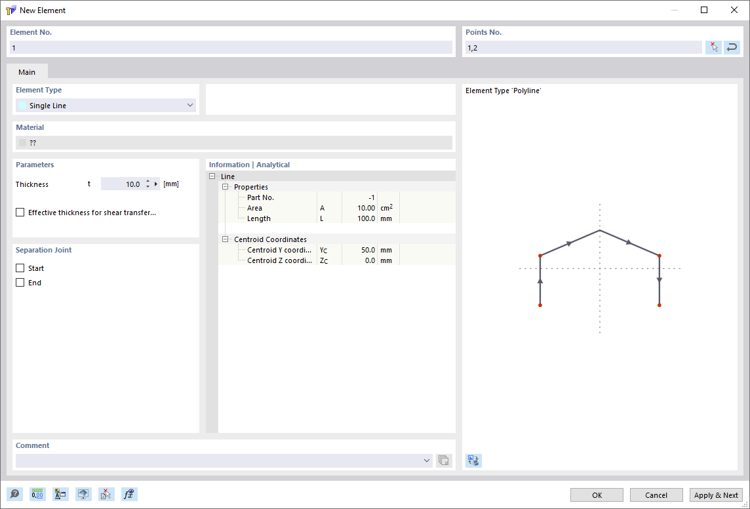The image size is (750, 509).
Task: Enable Effective thickness for shear transfer
Action: click(19, 212)
